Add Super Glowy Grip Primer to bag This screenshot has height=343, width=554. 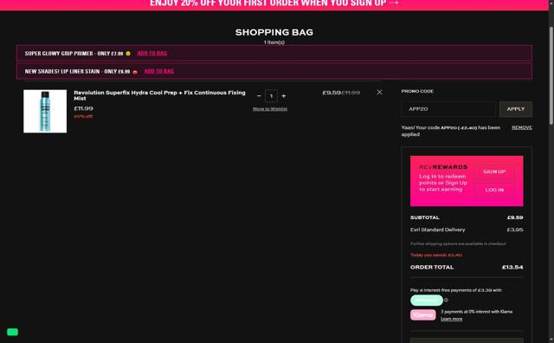click(x=152, y=54)
